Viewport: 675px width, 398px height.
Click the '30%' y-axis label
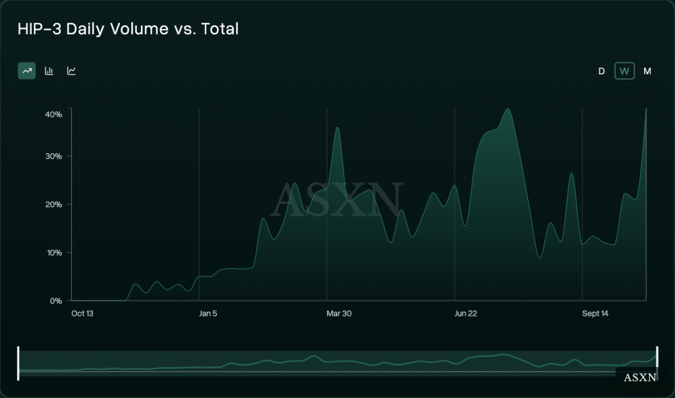pyautogui.click(x=54, y=156)
